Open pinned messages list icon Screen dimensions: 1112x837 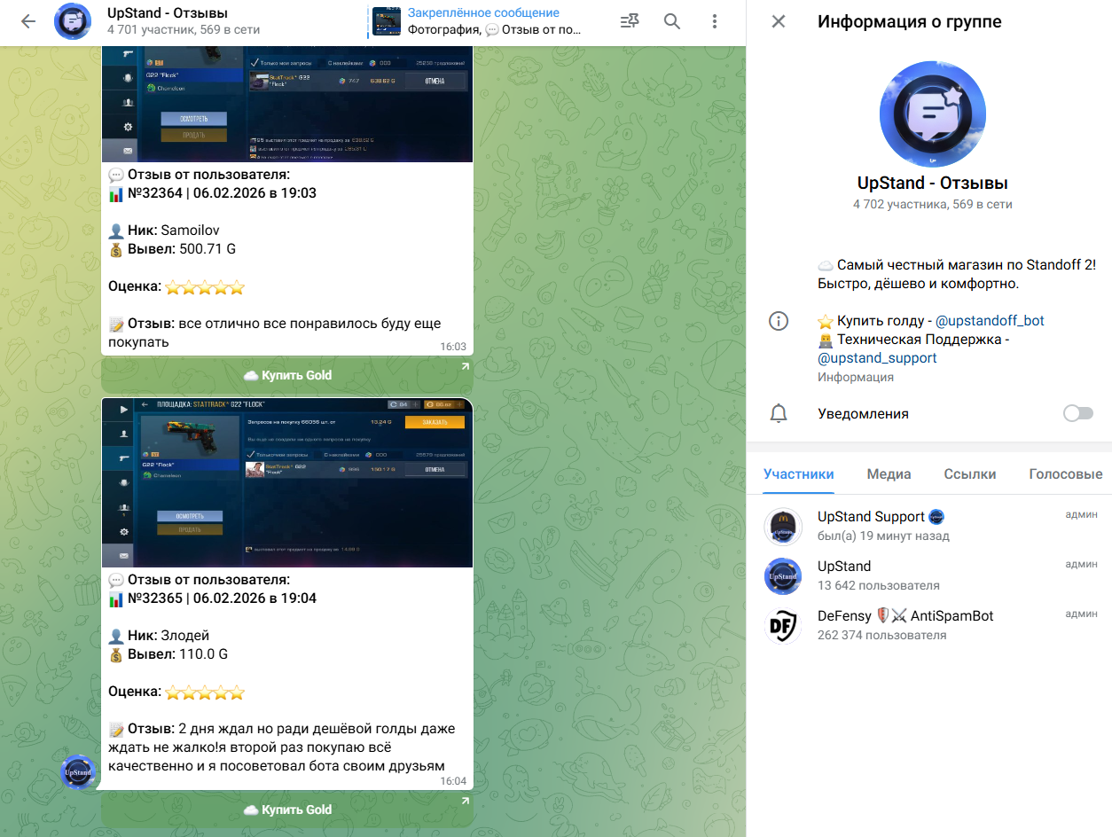click(630, 22)
